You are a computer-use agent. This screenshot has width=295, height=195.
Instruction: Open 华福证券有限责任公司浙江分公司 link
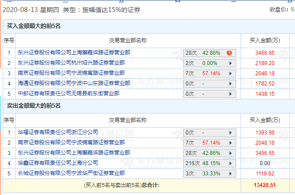58,132
